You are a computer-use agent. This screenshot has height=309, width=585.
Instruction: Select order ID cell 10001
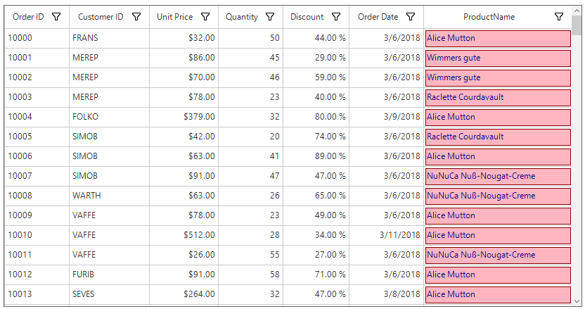pos(37,58)
